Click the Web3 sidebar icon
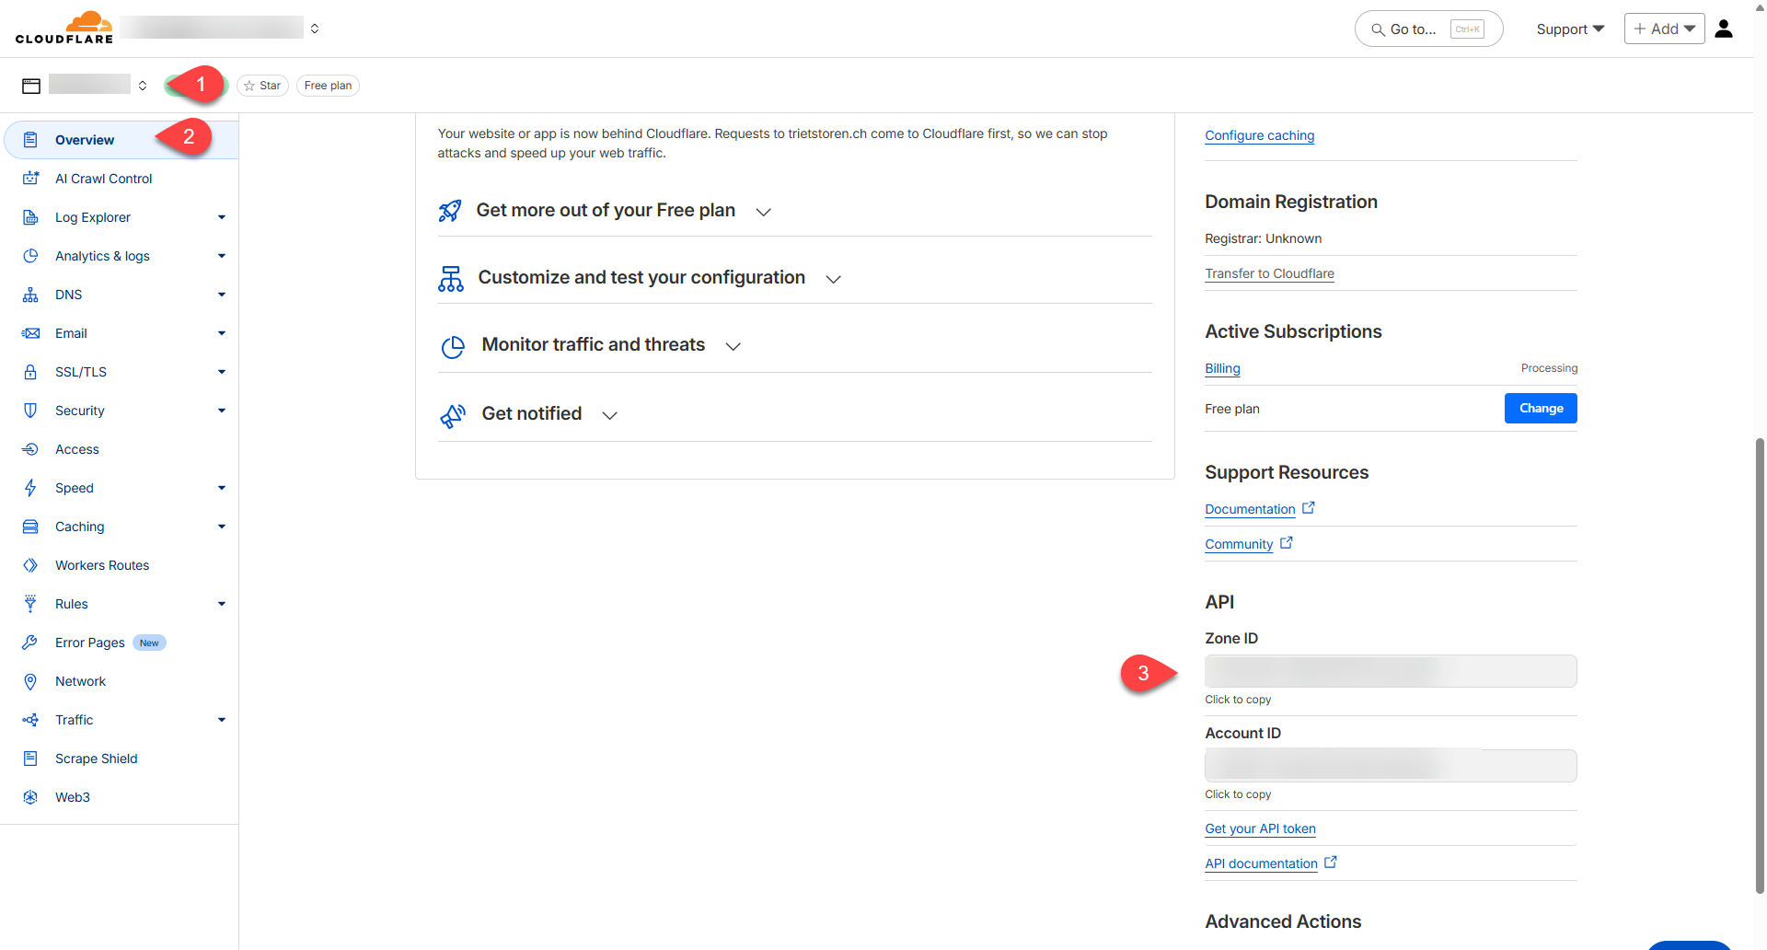1767x950 pixels. [x=30, y=797]
